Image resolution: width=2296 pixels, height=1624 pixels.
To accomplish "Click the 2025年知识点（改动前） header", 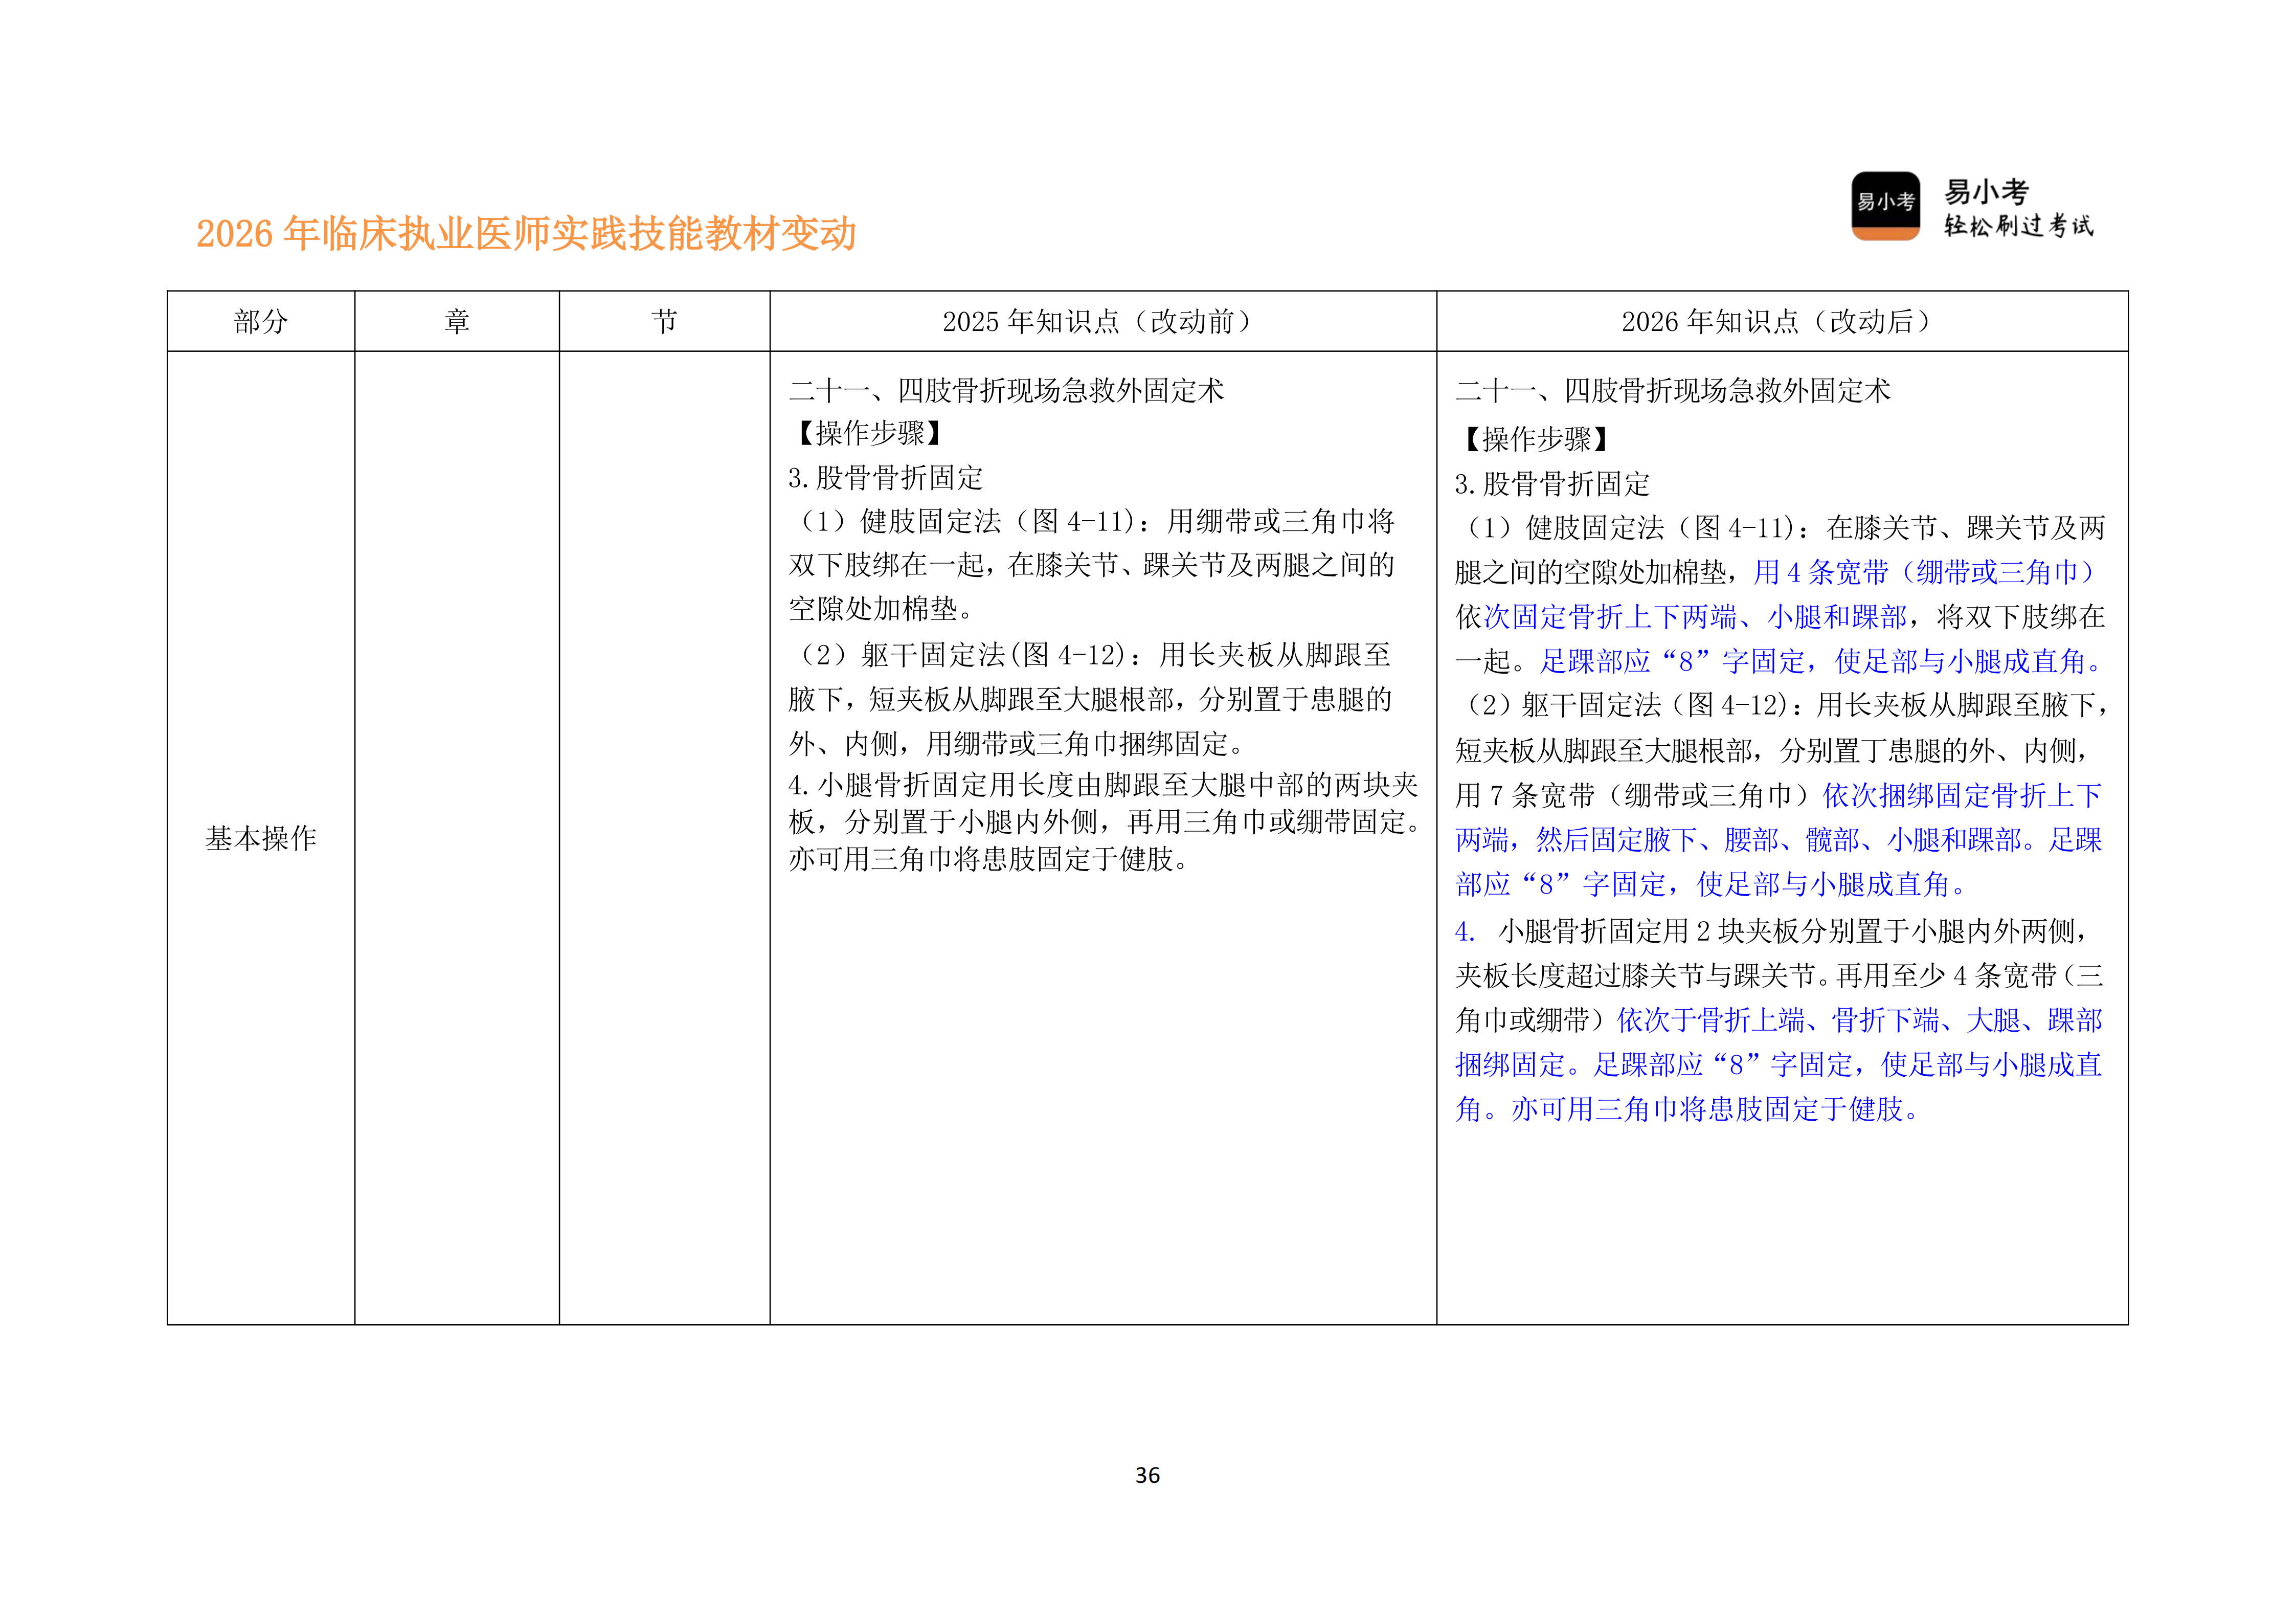I will coord(1100,322).
